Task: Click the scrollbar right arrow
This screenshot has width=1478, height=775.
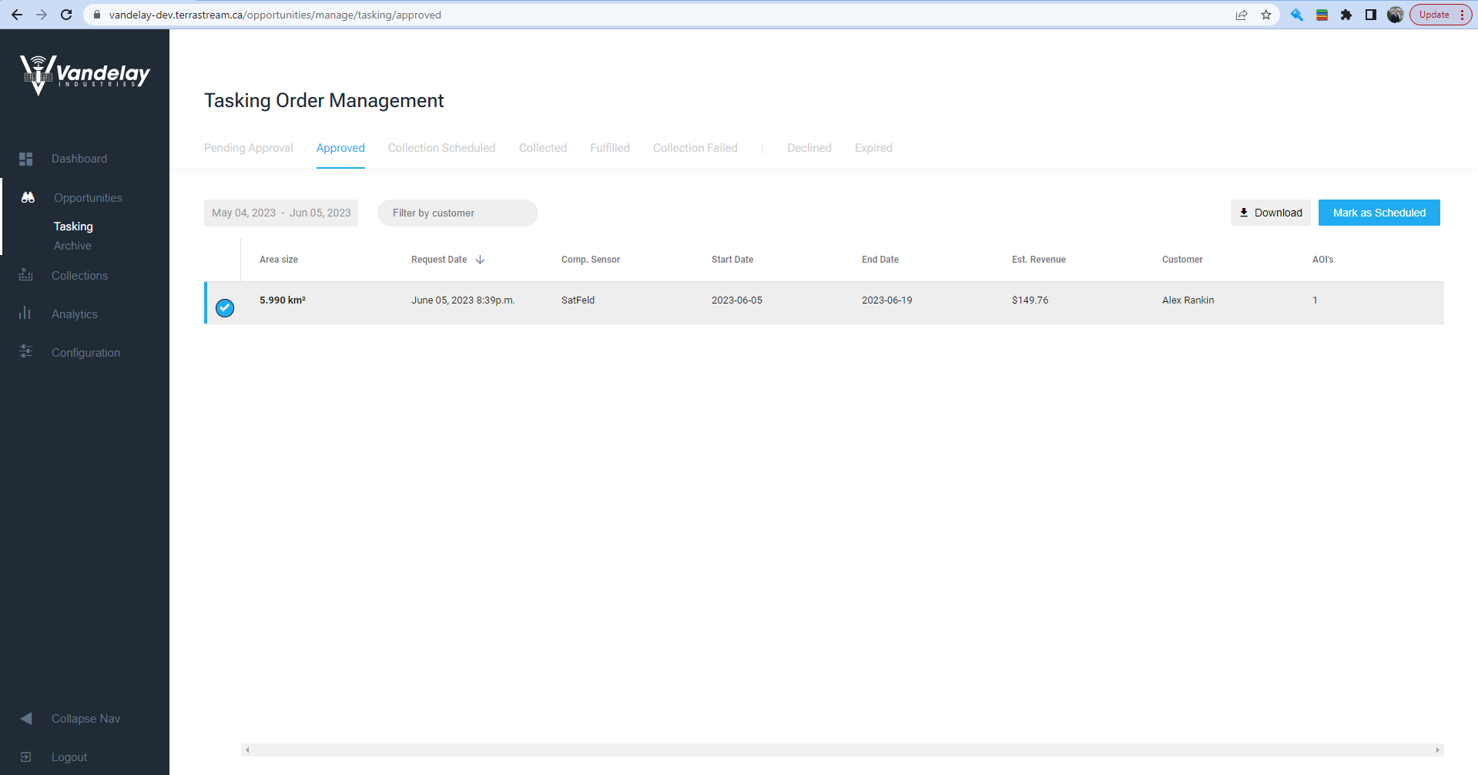Action: pyautogui.click(x=1437, y=750)
